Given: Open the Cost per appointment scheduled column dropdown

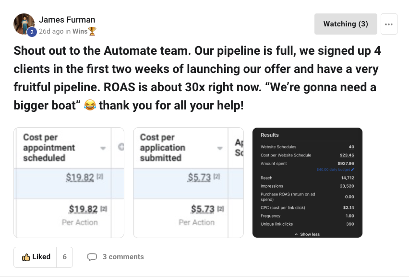Looking at the screenshot, I should pos(103,148).
